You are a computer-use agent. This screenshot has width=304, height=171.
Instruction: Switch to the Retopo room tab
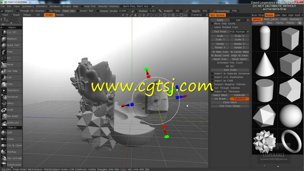click(27, 15)
